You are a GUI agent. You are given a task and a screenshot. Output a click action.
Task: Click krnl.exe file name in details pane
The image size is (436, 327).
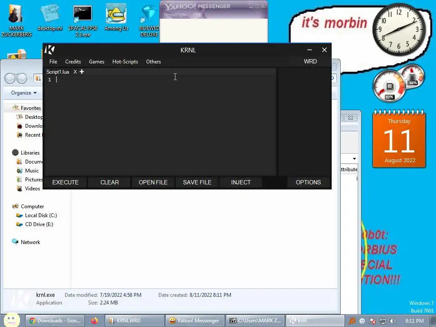pyautogui.click(x=45, y=295)
